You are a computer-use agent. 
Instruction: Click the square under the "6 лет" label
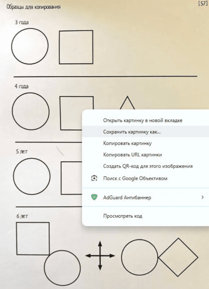33,238
